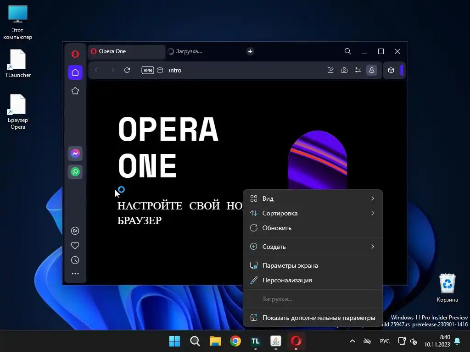Viewport: 470px width, 352px height.
Task: Click the Вид submenu chevron arrow
Action: pyautogui.click(x=373, y=198)
